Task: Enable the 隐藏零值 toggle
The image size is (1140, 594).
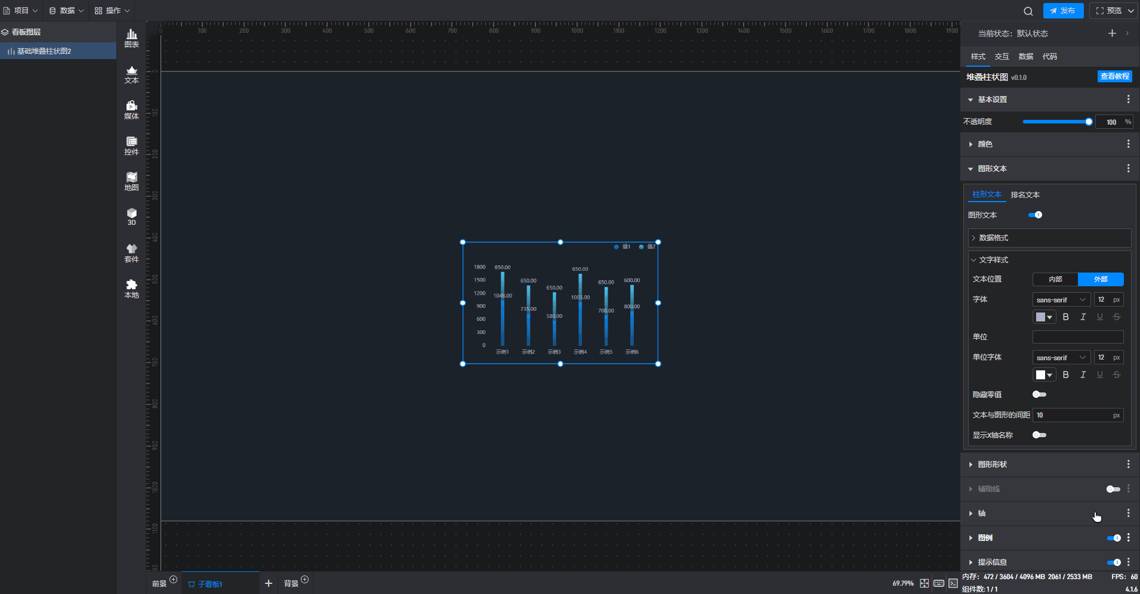Action: point(1039,394)
